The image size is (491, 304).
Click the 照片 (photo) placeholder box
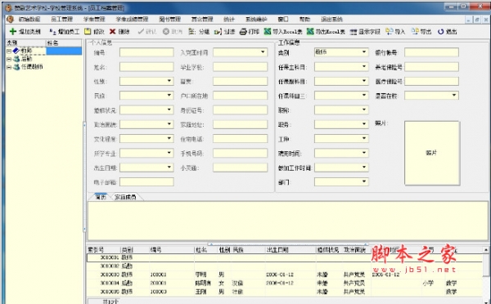pos(432,153)
